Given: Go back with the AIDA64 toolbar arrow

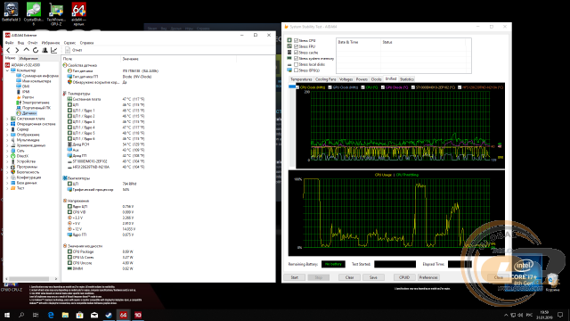Looking at the screenshot, I should point(8,50).
